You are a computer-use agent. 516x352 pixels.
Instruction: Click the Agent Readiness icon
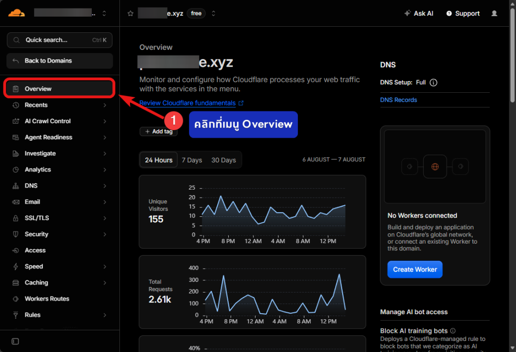click(16, 137)
